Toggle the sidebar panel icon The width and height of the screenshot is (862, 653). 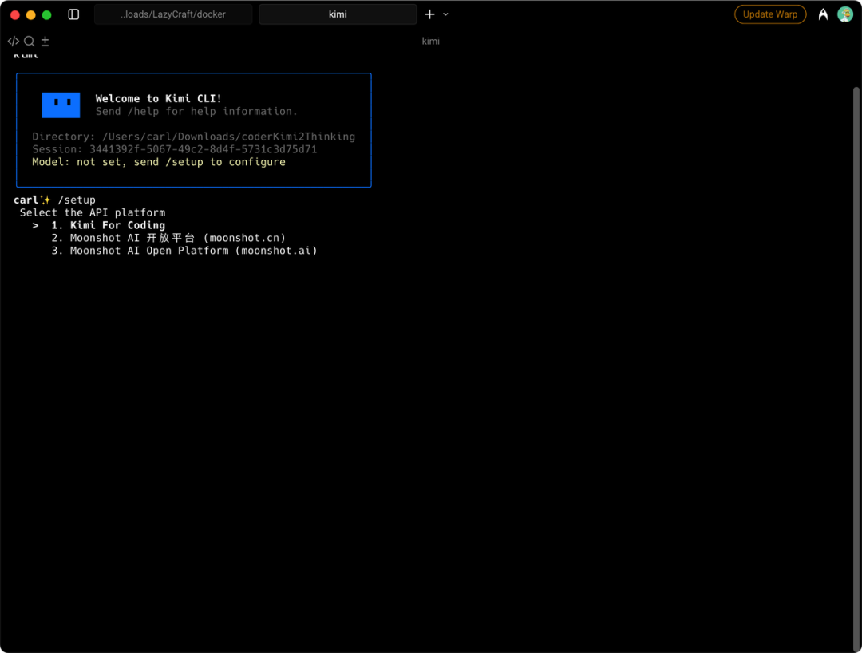coord(73,14)
